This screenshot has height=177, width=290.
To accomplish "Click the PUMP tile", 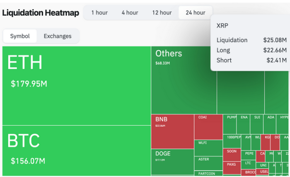I will point(230,124).
